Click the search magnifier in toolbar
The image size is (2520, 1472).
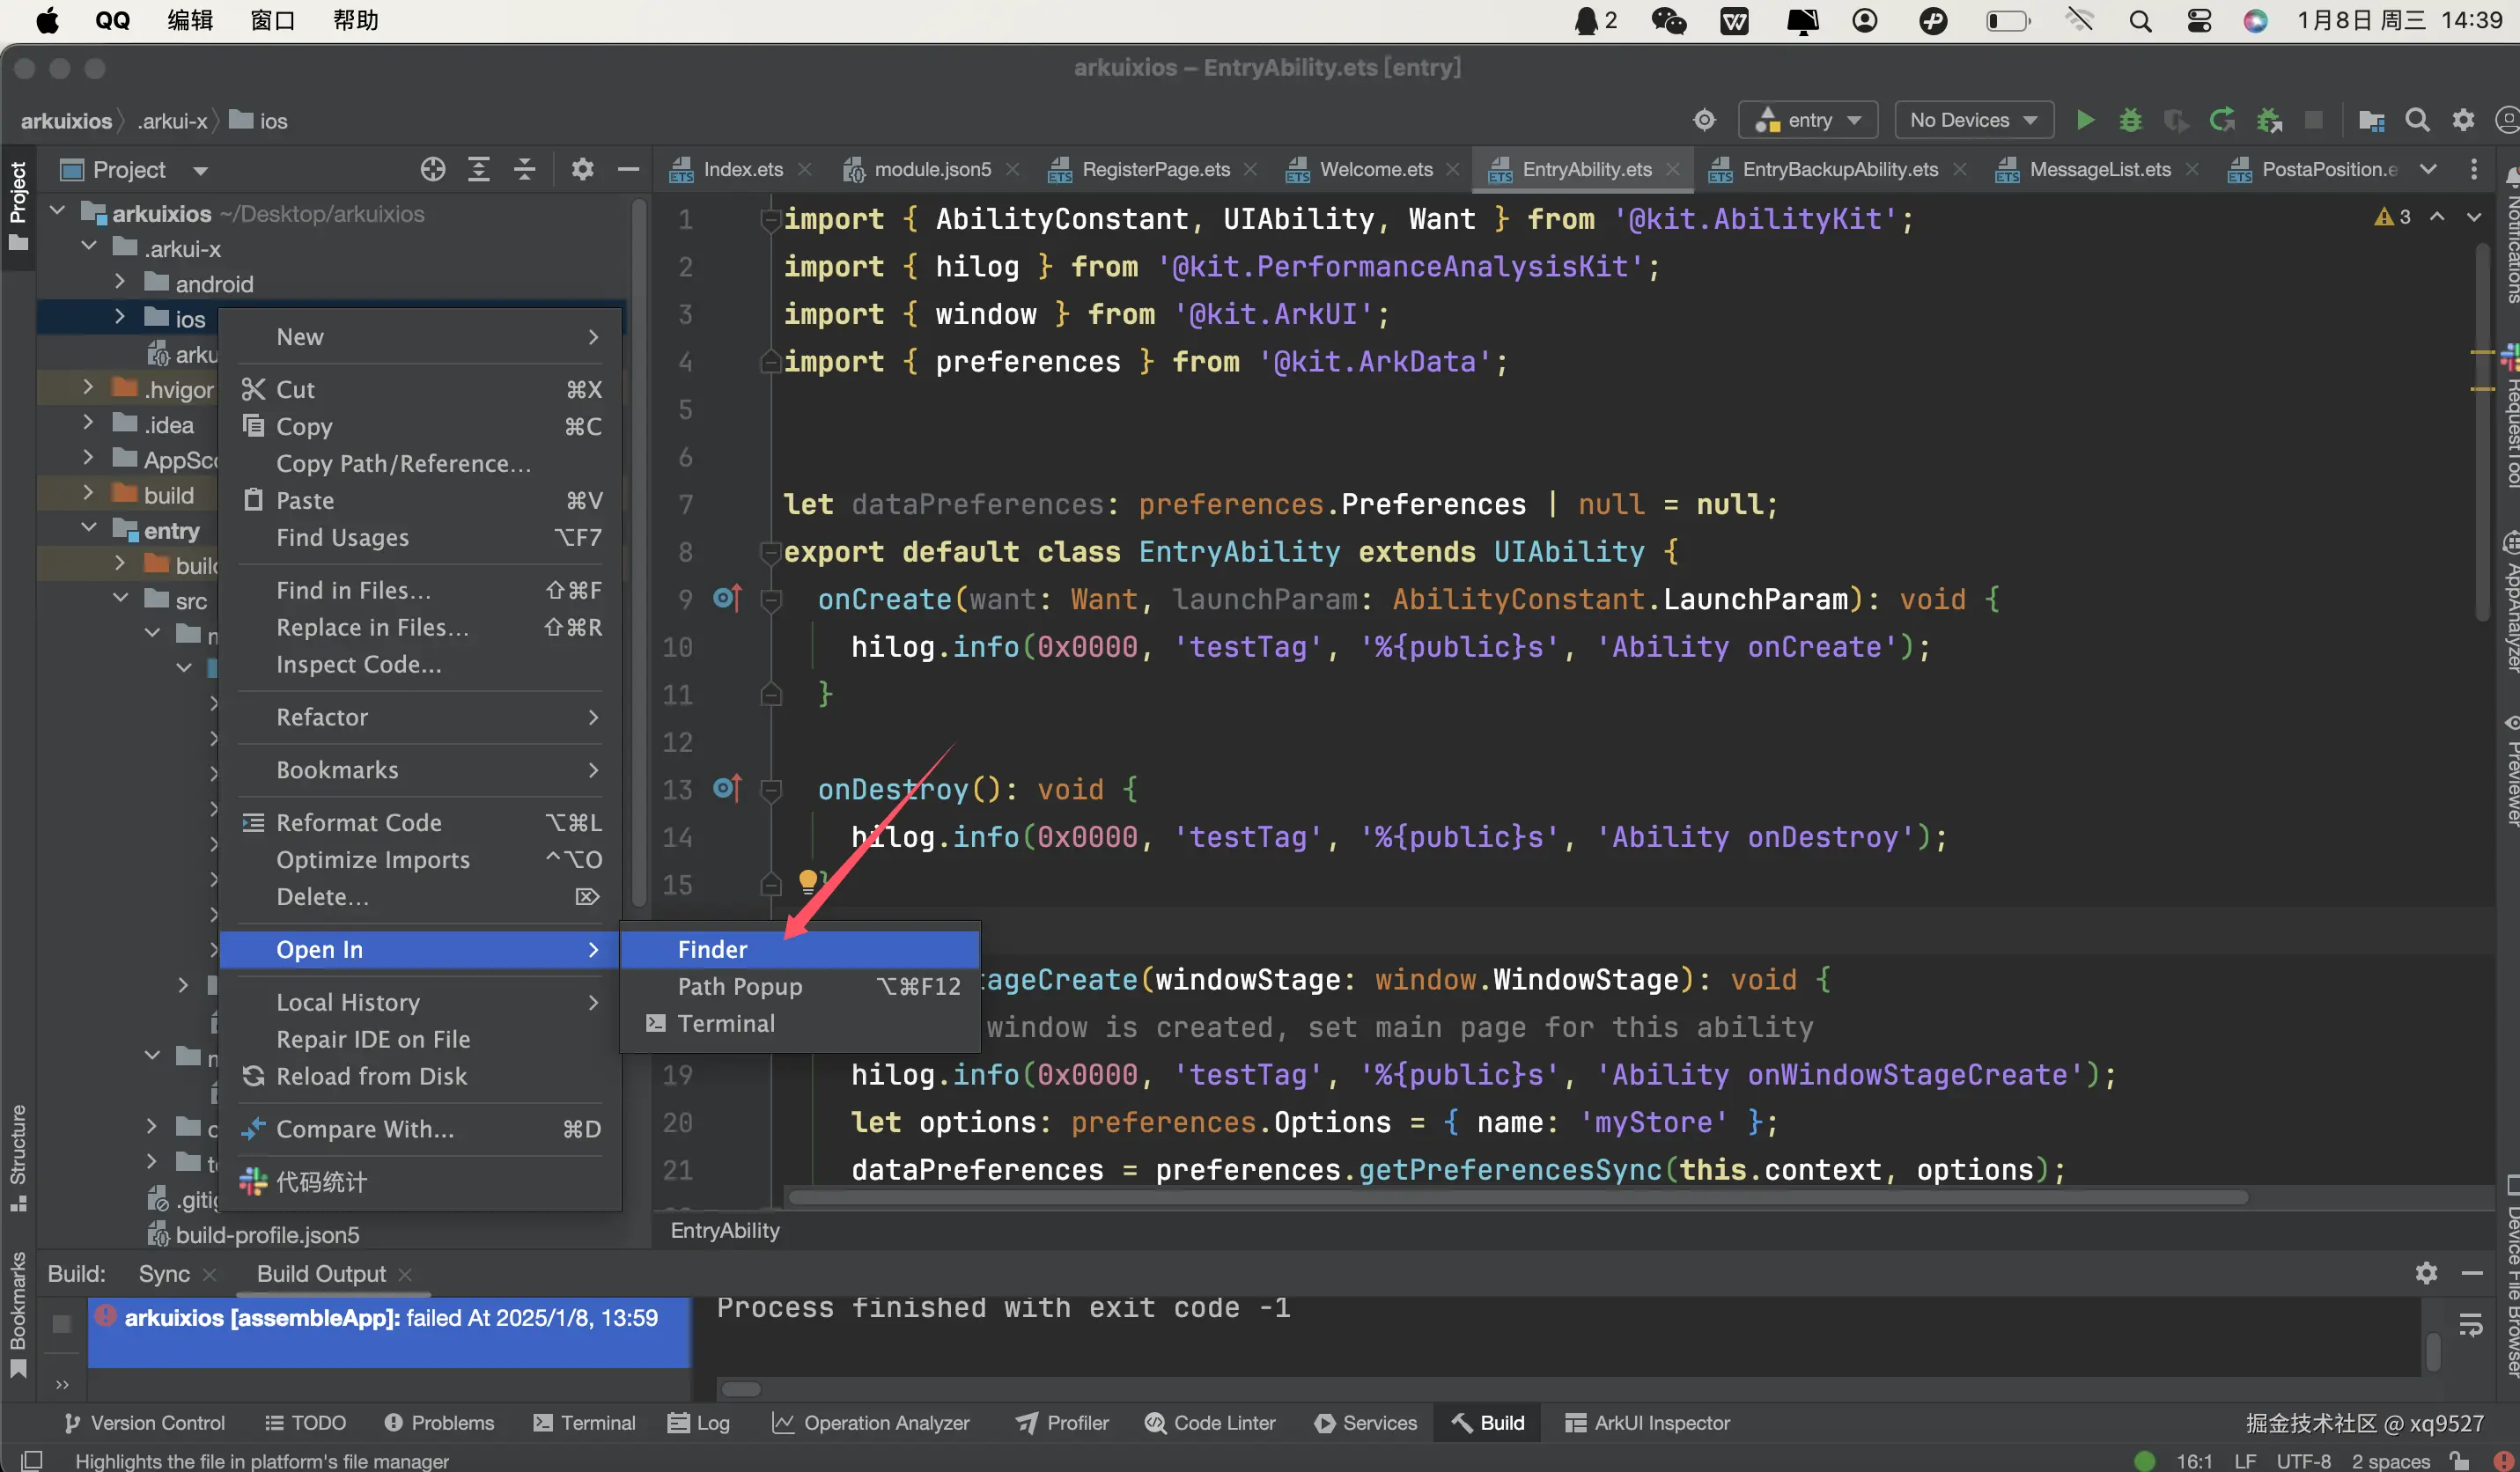point(2417,121)
